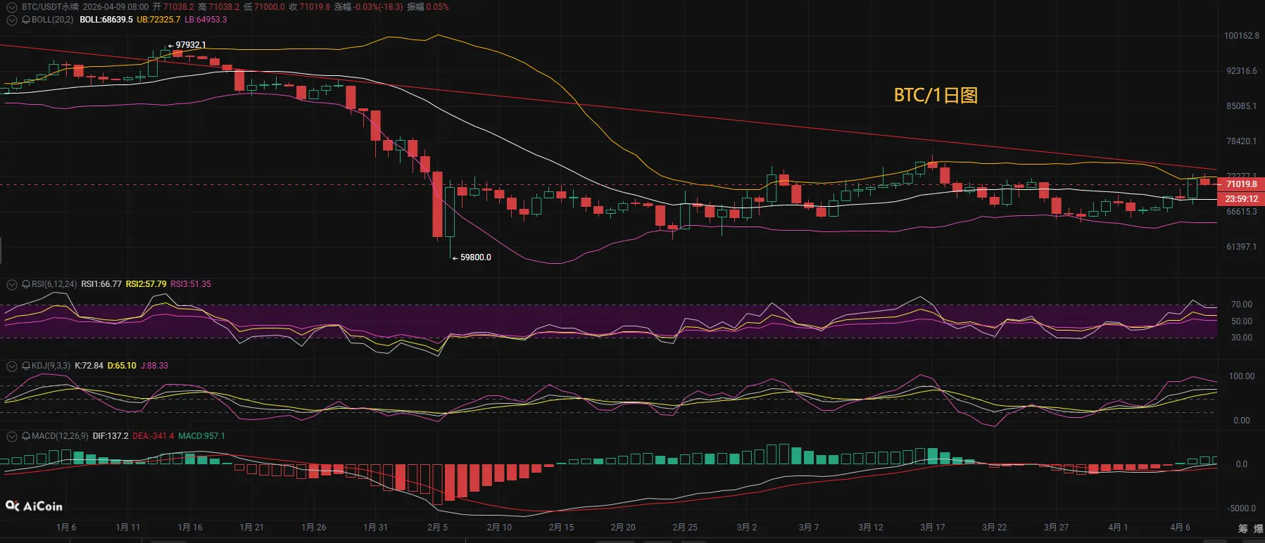The image size is (1265, 543).
Task: Click the current price tag 71019.8
Action: (1241, 184)
